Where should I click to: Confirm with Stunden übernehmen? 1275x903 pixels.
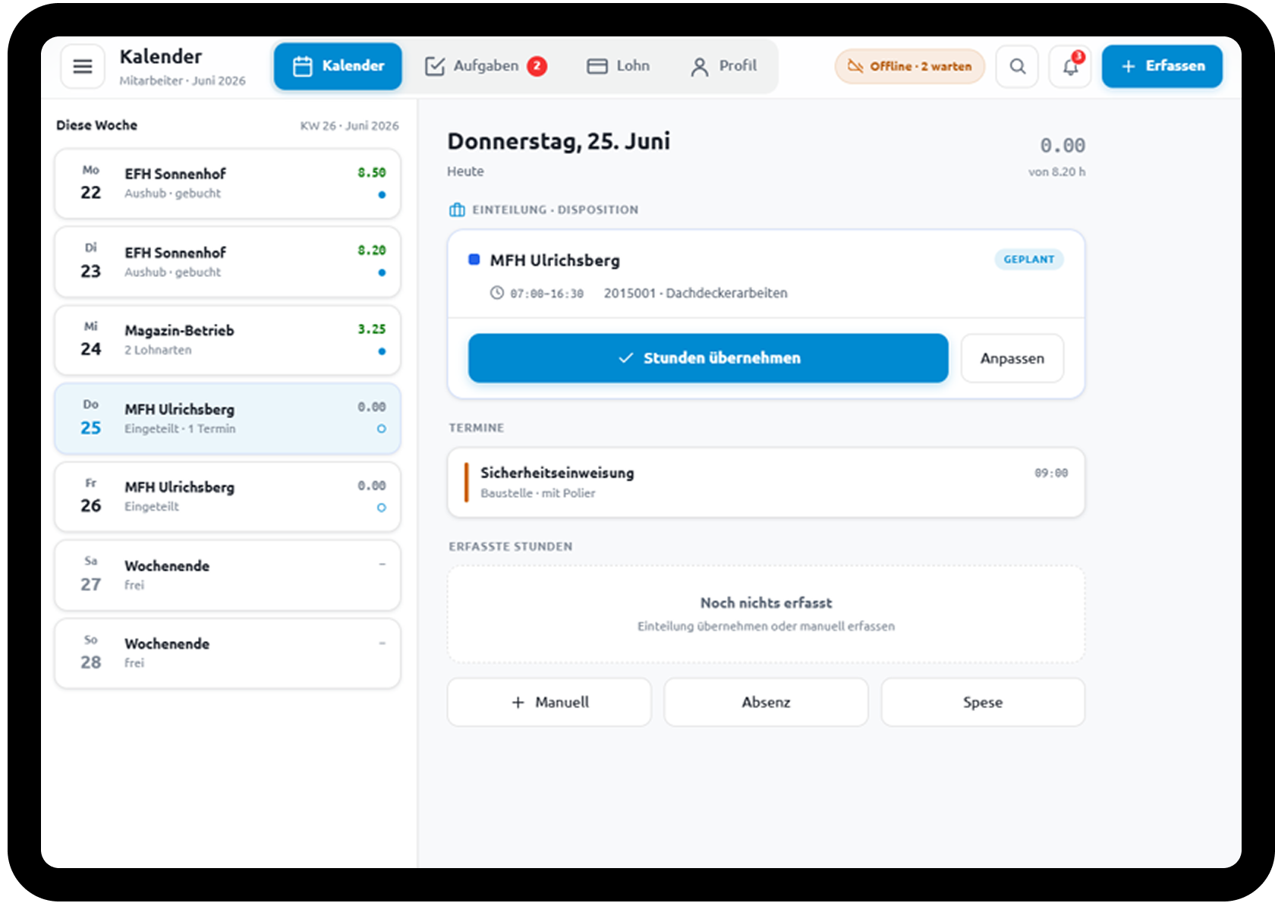pyautogui.click(x=708, y=358)
